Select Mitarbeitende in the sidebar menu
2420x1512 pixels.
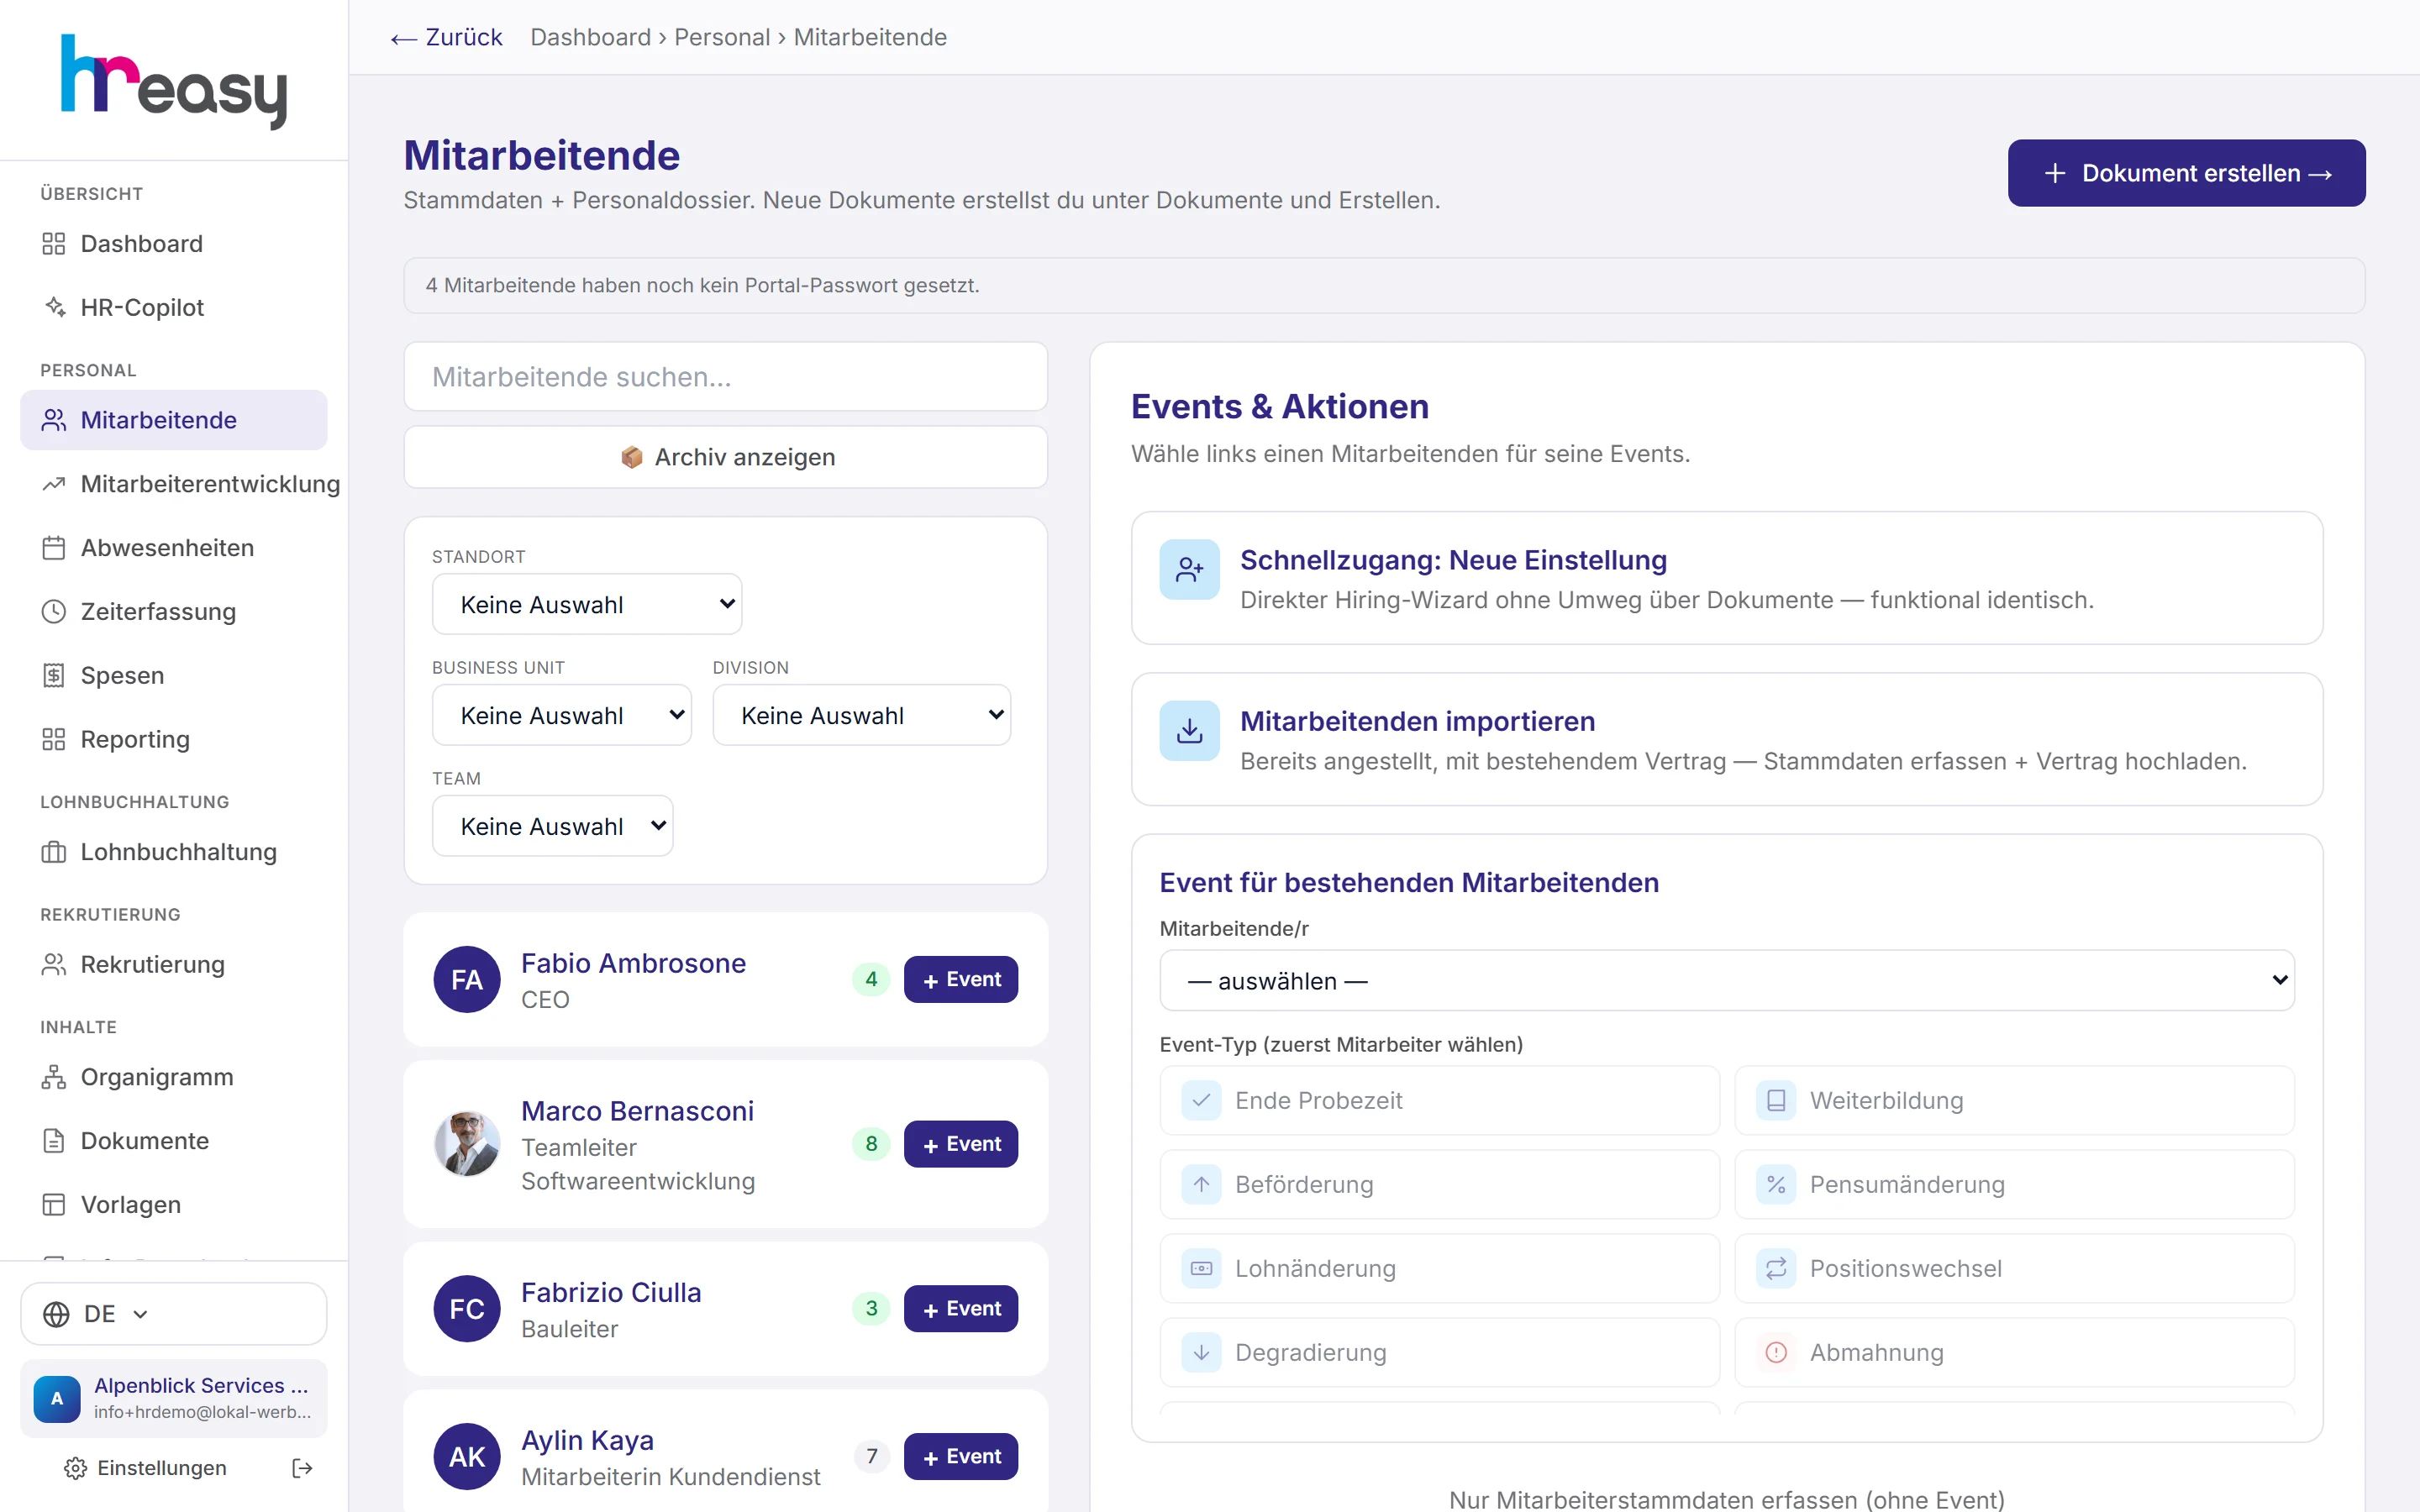(x=174, y=420)
